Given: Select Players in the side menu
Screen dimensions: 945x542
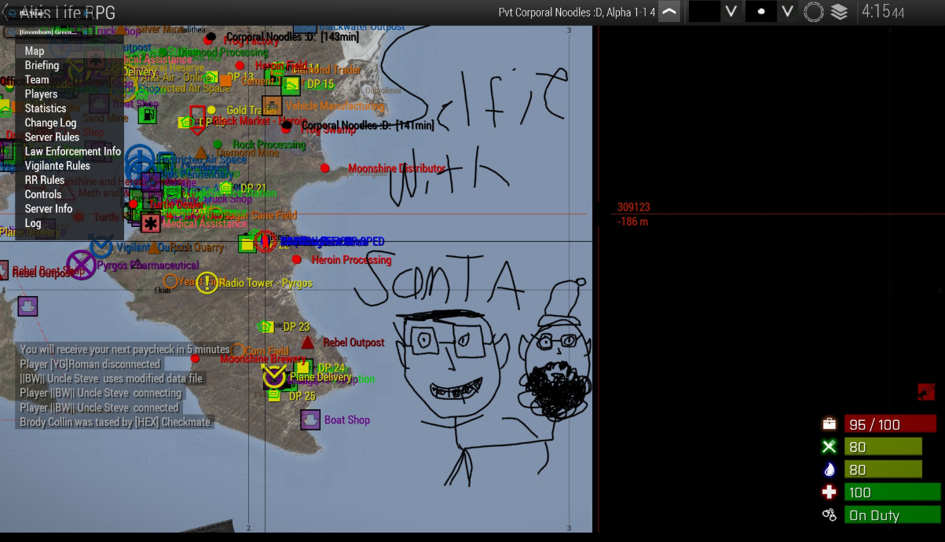Looking at the screenshot, I should coord(69,94).
